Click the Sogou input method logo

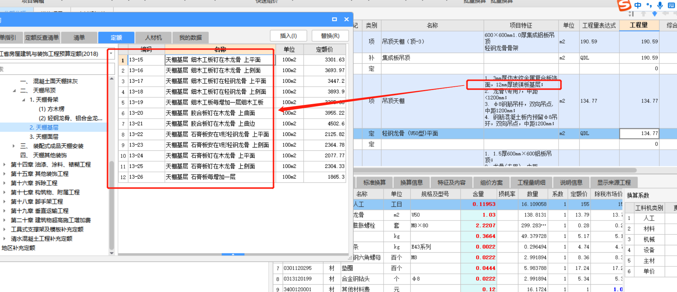pos(624,5)
